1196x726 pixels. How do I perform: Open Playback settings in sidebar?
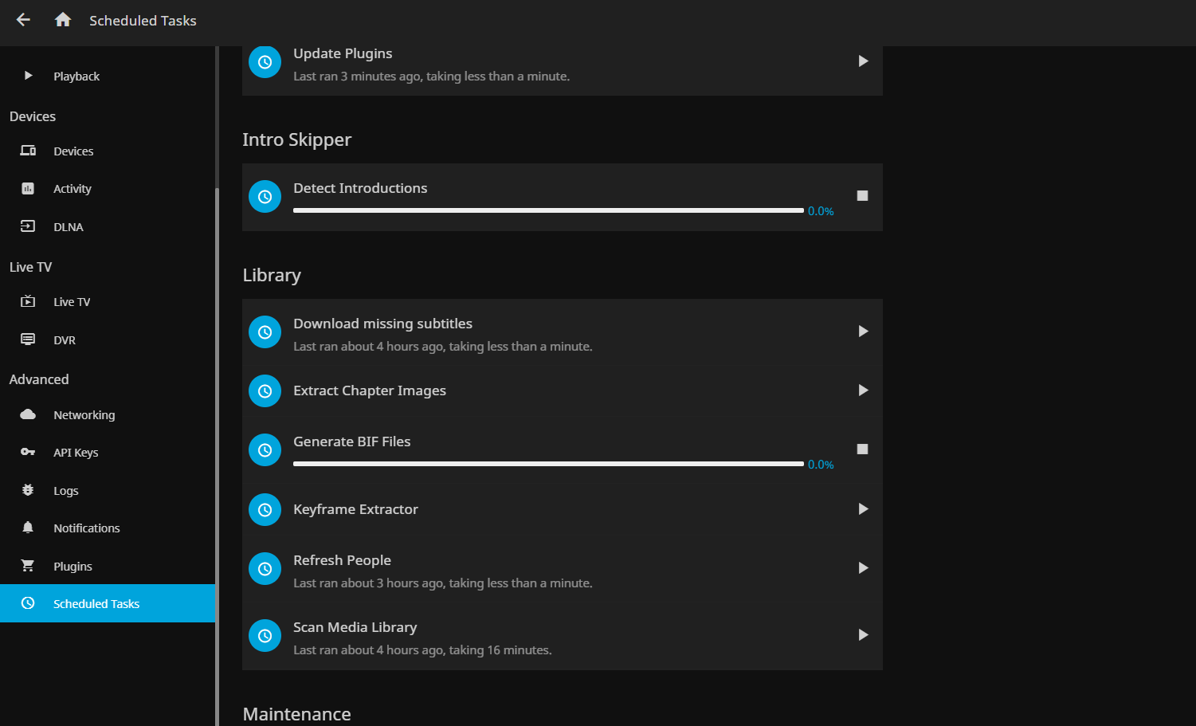[x=76, y=77]
